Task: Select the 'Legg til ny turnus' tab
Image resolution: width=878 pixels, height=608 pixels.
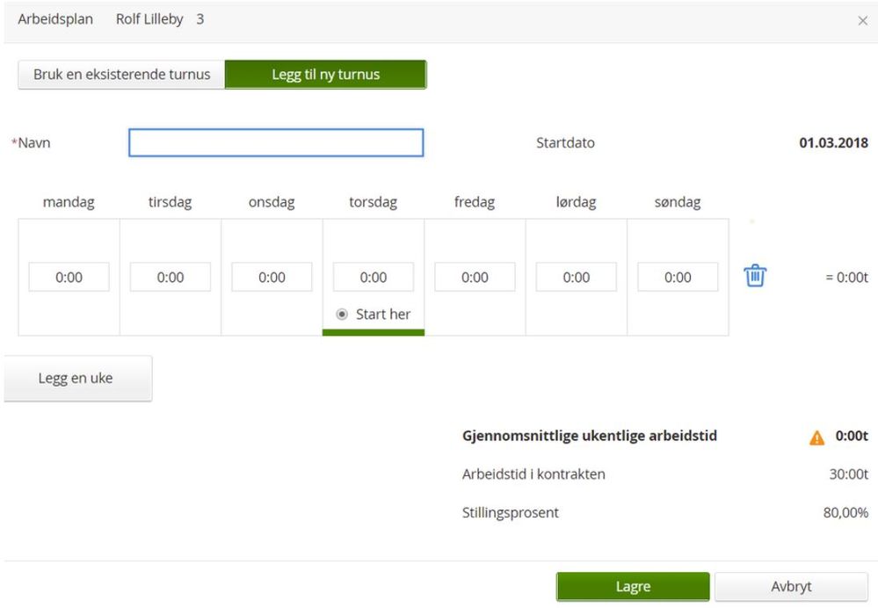Action: [x=325, y=75]
